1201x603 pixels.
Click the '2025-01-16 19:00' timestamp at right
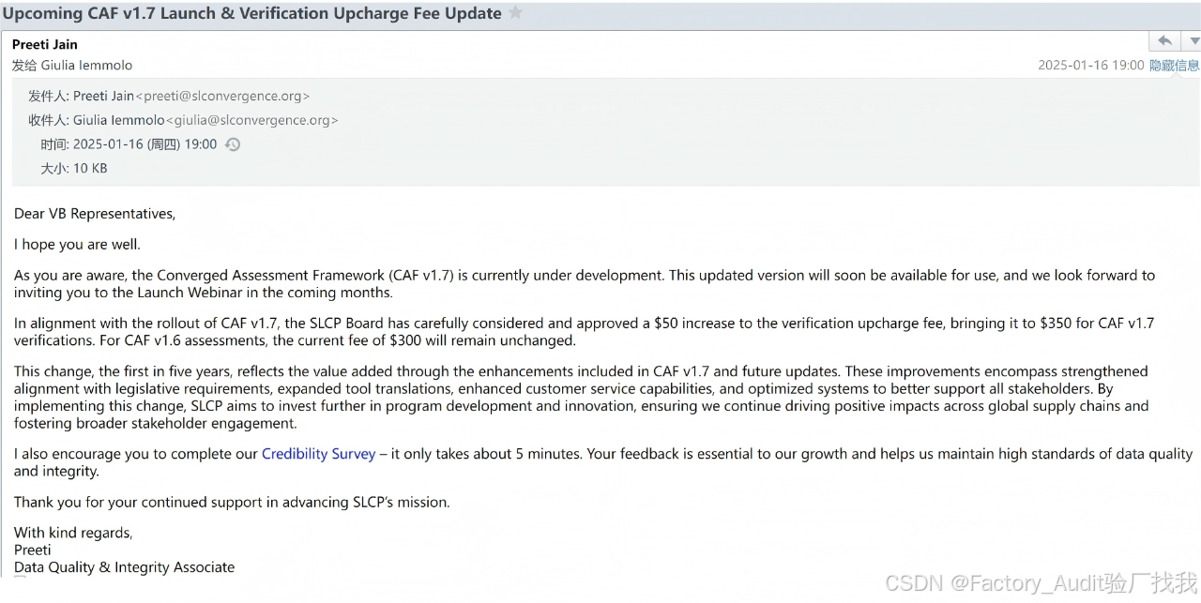point(1090,66)
